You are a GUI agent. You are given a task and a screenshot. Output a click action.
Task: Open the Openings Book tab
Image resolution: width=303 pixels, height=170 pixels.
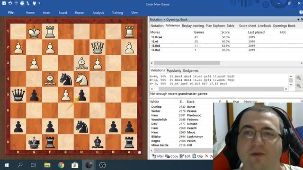284,25
